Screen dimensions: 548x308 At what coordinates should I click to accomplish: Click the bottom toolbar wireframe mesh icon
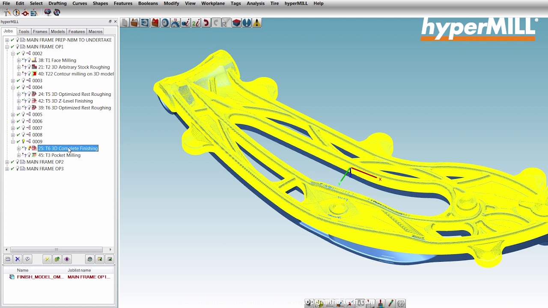[x=401, y=303]
